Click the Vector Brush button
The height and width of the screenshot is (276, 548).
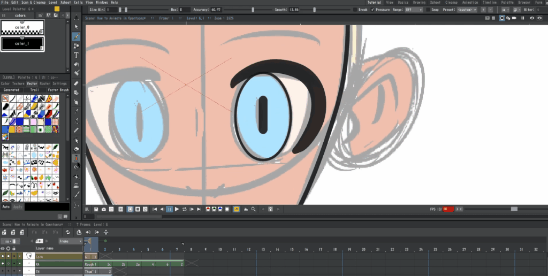tap(58, 90)
